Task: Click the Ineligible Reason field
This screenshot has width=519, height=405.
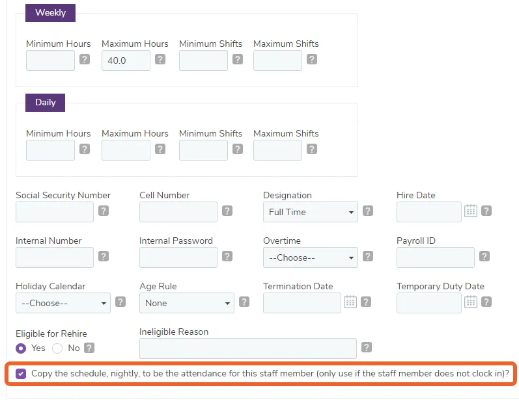Action: [x=248, y=348]
